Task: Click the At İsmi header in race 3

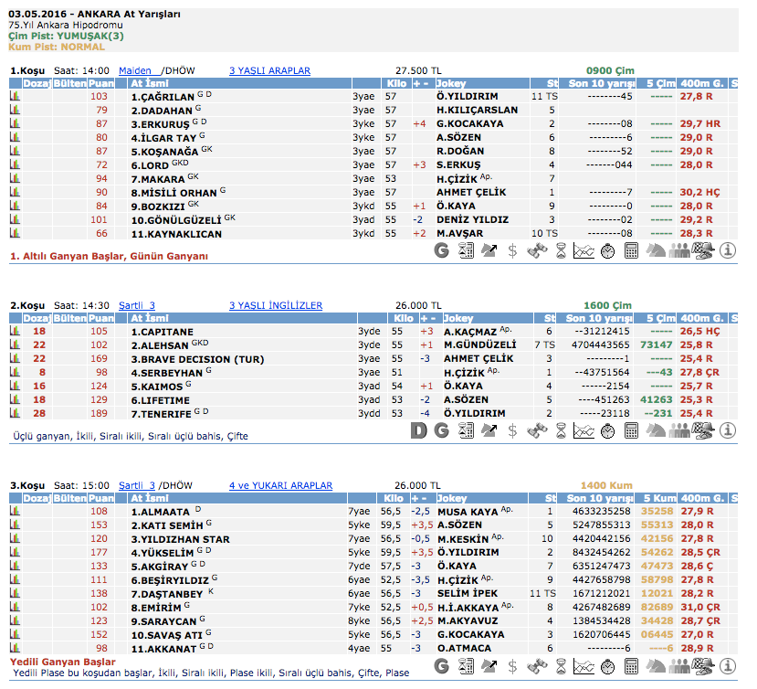Action: pos(150,499)
